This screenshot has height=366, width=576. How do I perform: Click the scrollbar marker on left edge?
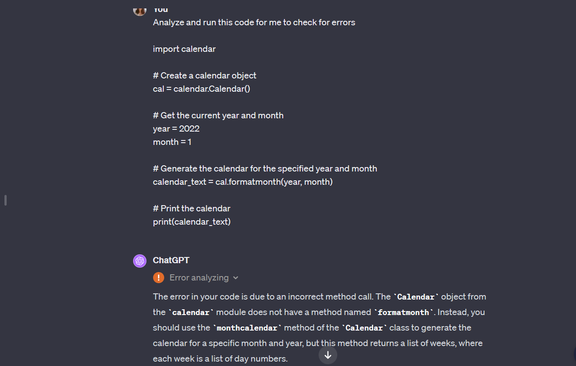(5, 200)
